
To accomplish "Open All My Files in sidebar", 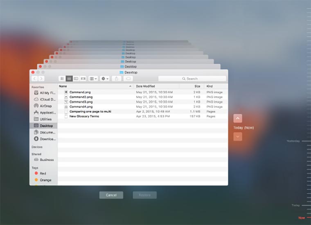I will [x=45, y=93].
